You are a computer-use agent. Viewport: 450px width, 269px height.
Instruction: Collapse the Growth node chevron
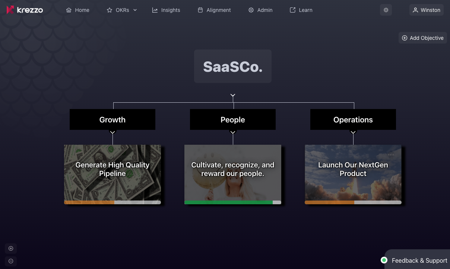[x=112, y=132]
